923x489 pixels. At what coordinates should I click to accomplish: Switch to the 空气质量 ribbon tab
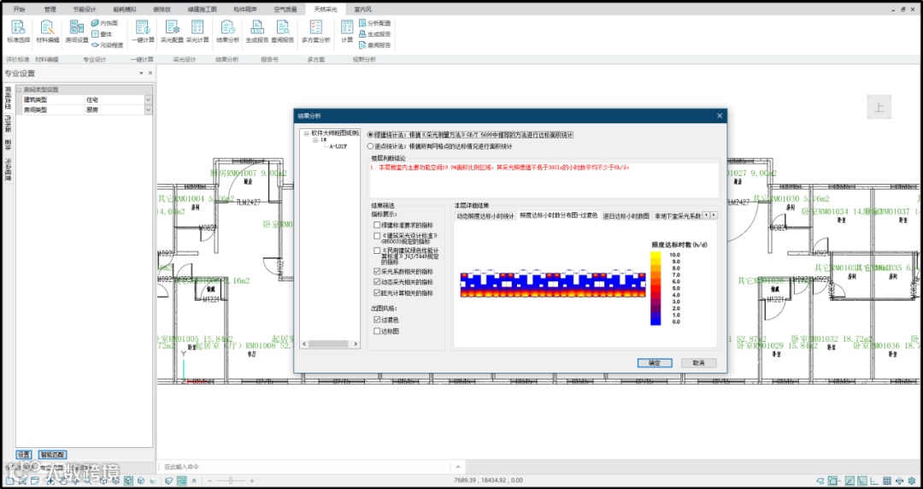(x=285, y=10)
